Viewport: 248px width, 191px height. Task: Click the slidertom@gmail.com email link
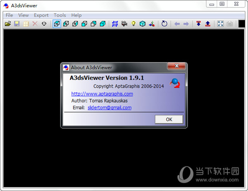110,107
